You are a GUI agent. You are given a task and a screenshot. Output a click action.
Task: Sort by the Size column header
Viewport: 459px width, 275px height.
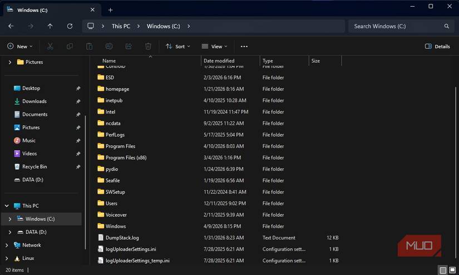click(315, 61)
